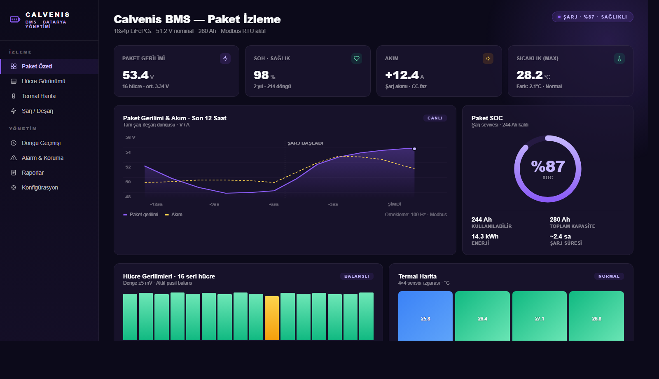Click the Calvenis battery logo icon
This screenshot has height=379, width=659.
tap(15, 19)
